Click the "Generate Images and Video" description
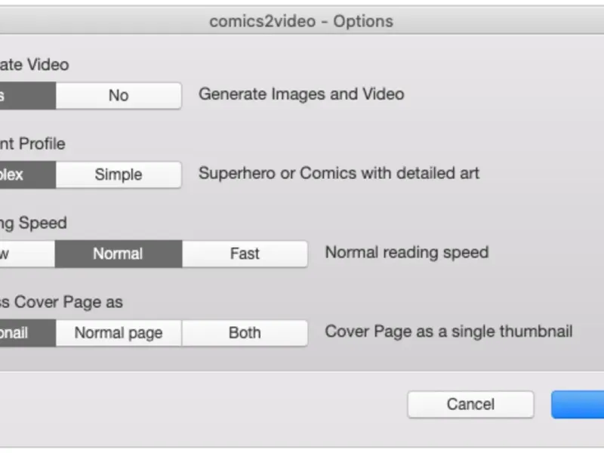604x453 pixels. click(301, 94)
